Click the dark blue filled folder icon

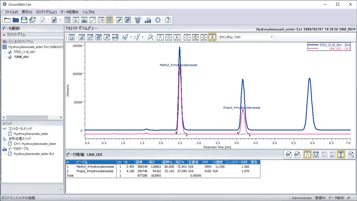[16, 20]
